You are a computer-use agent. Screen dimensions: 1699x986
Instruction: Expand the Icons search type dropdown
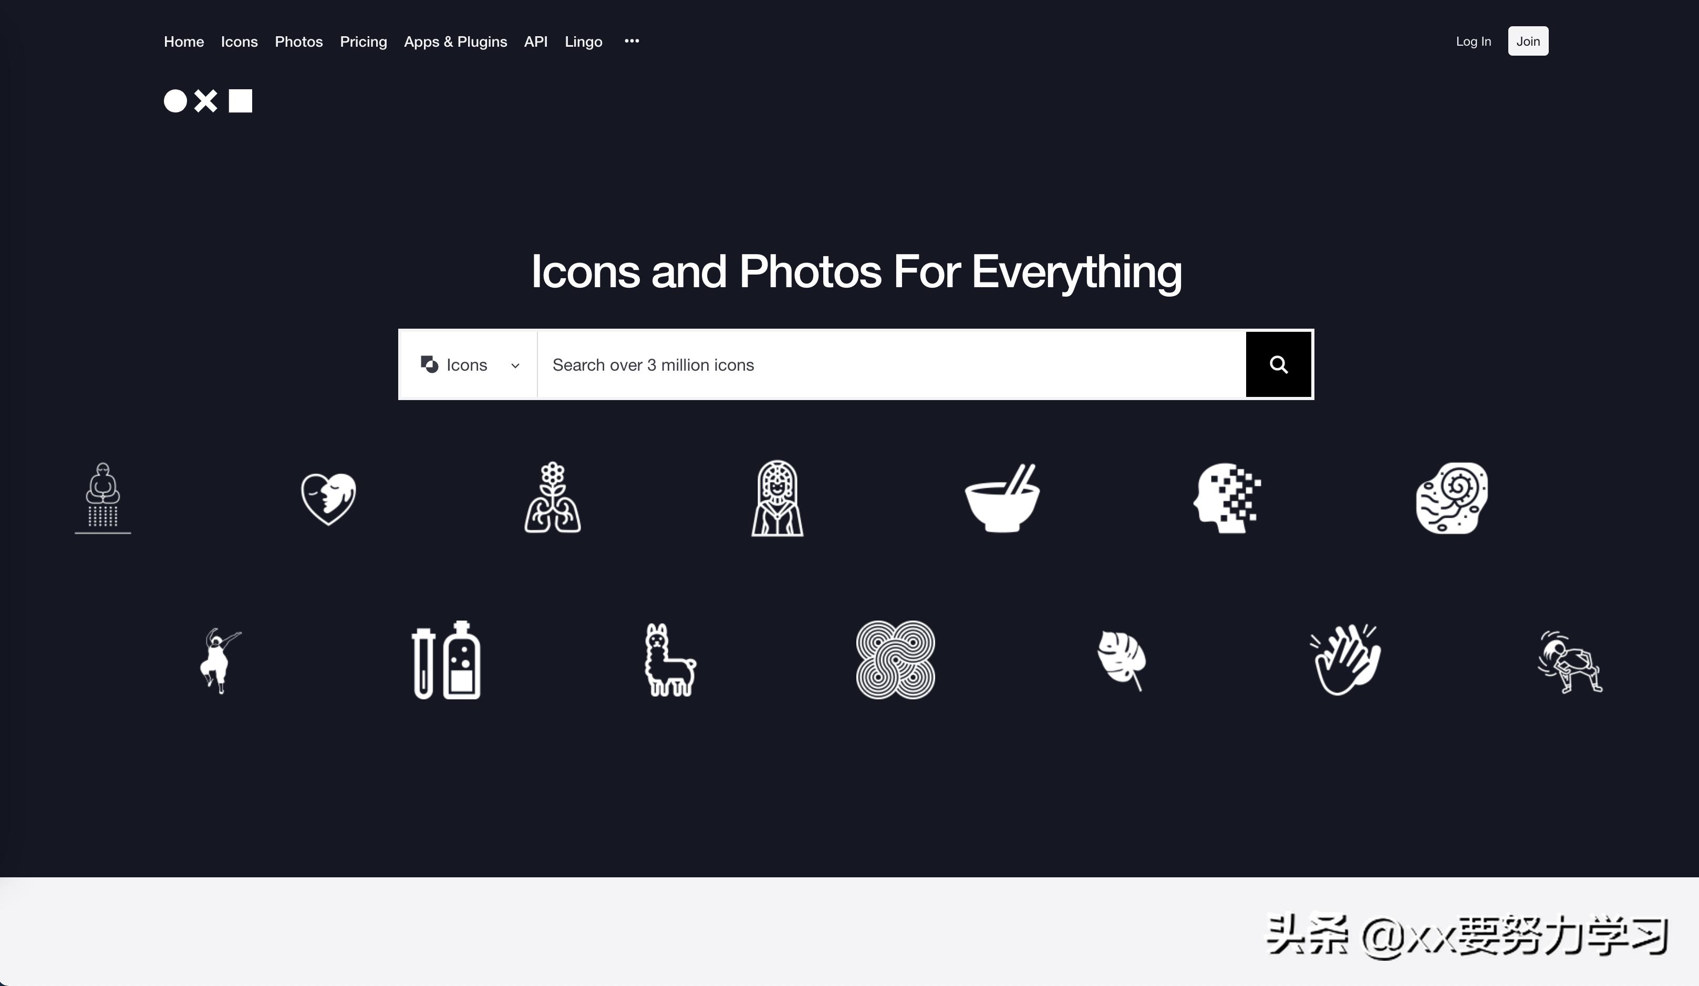pyautogui.click(x=469, y=364)
